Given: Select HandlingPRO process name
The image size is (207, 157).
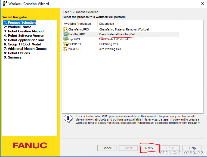Looking at the screenshot, I should click(x=76, y=34).
